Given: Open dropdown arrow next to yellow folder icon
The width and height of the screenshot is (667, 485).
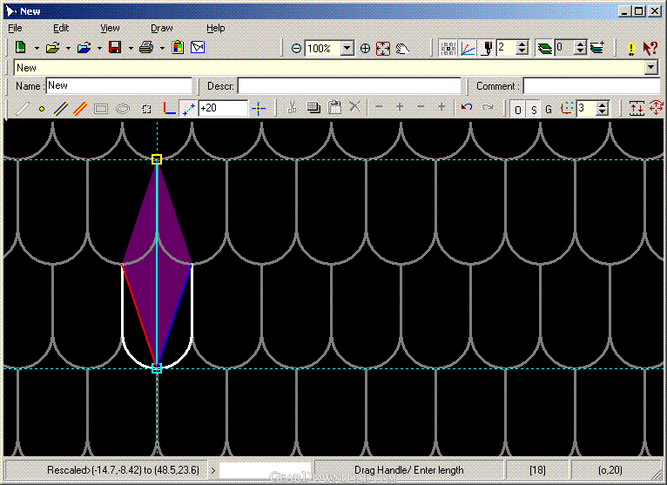Looking at the screenshot, I should [x=68, y=49].
